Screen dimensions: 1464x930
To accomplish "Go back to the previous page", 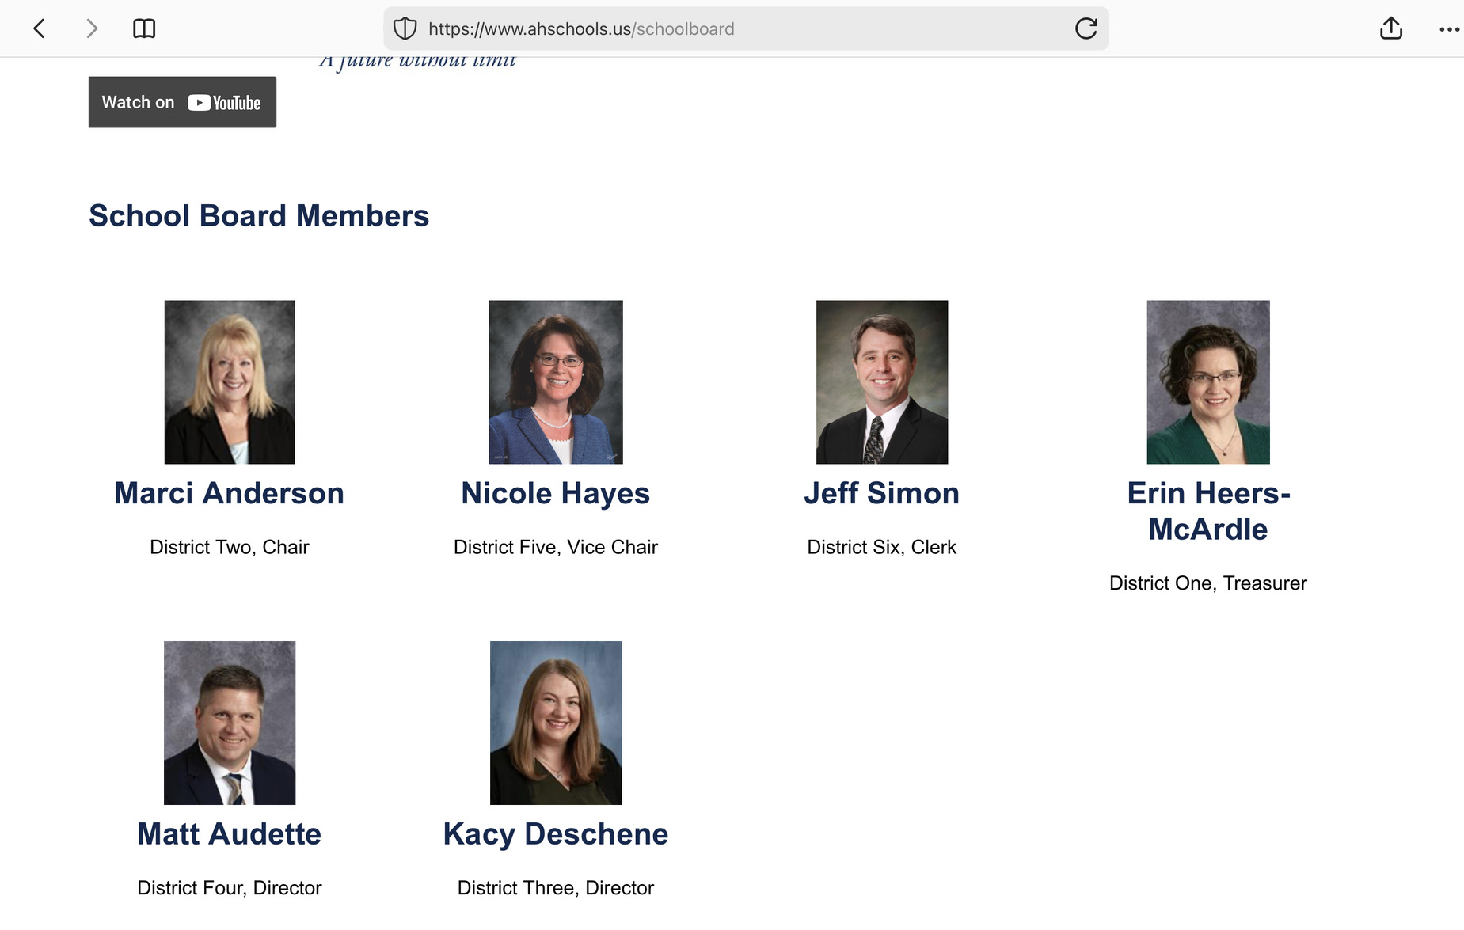I will tap(39, 29).
